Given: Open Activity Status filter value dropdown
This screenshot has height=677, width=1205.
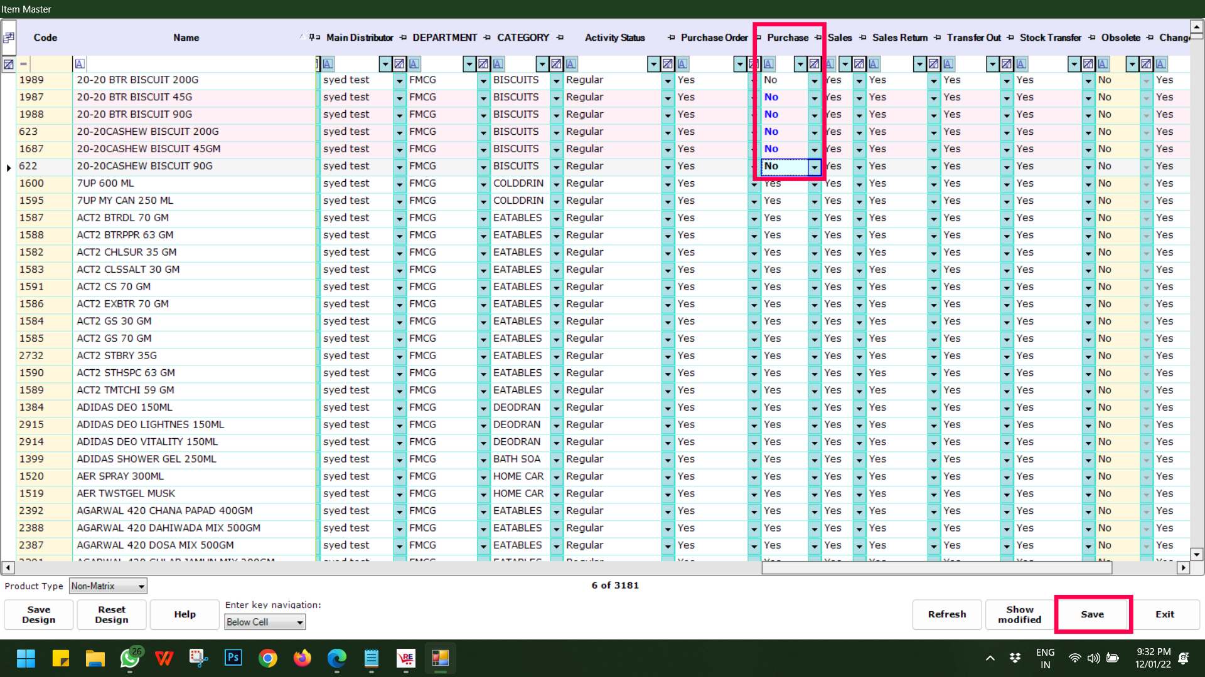Looking at the screenshot, I should click(653, 64).
